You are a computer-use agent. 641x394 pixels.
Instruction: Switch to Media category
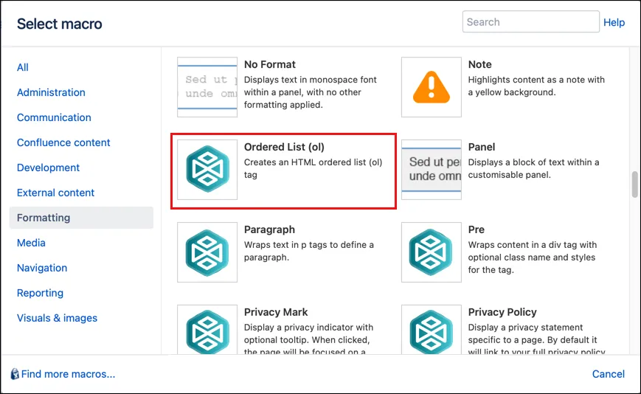click(31, 243)
